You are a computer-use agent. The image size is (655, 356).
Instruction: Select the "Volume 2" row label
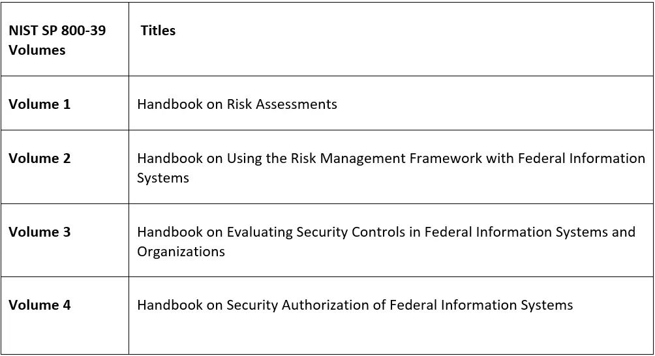tap(39, 158)
